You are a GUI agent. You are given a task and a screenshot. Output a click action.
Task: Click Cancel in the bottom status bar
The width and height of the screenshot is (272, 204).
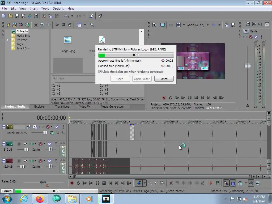click(x=7, y=191)
